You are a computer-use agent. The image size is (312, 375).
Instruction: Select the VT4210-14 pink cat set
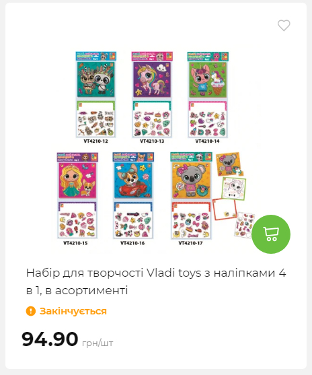(208, 94)
